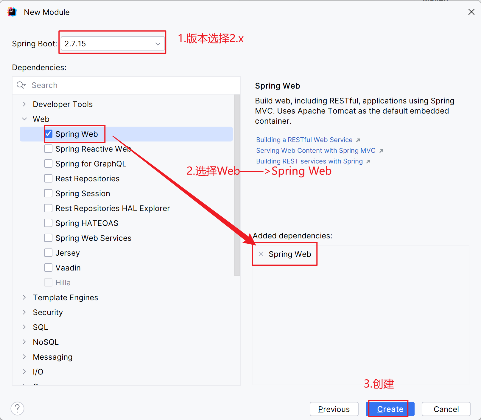The height and width of the screenshot is (420, 481).
Task: Click the search magnifier icon
Action: point(21,85)
